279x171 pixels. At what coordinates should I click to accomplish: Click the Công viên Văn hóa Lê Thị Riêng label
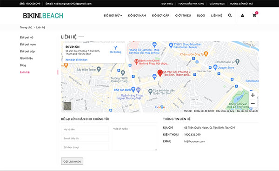click(238, 105)
